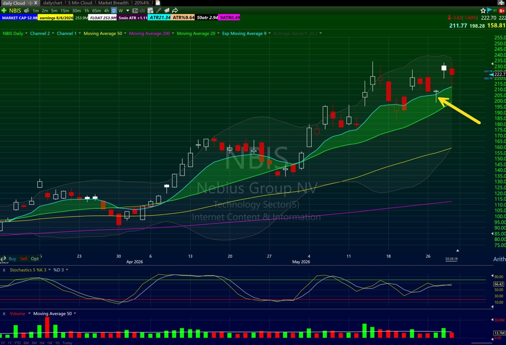Close the daily Cloud tab
The height and width of the screenshot is (345, 506).
tap(35, 3)
